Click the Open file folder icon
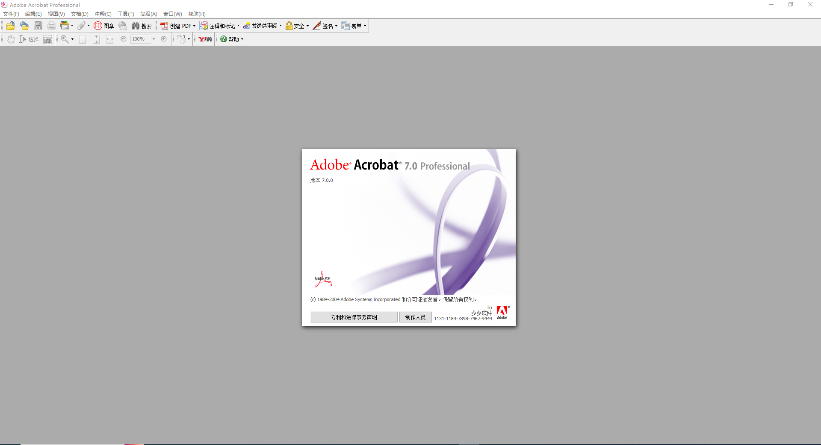 coord(11,26)
